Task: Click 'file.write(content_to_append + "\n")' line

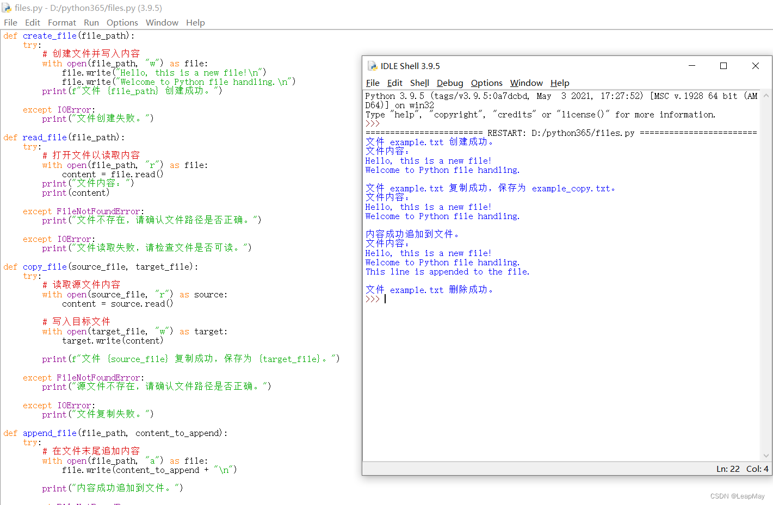Action: 149,470
